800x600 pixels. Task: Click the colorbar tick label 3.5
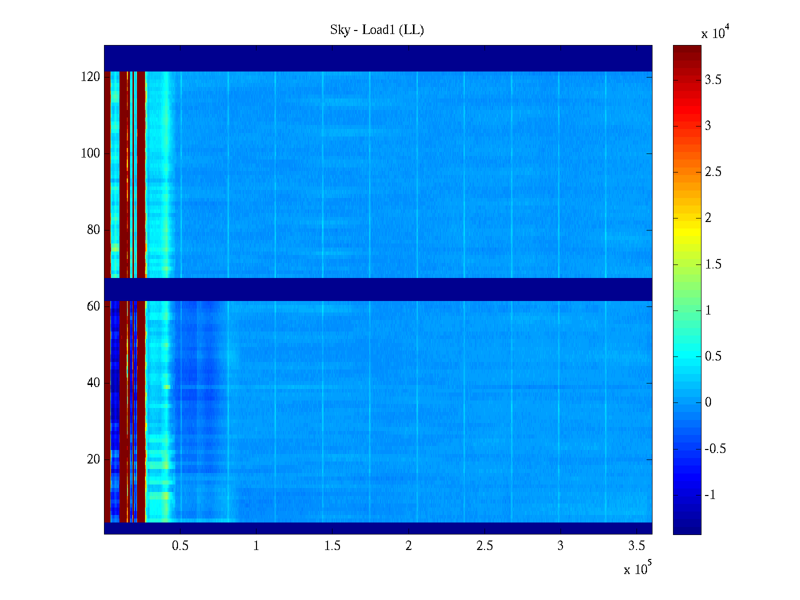pos(713,80)
